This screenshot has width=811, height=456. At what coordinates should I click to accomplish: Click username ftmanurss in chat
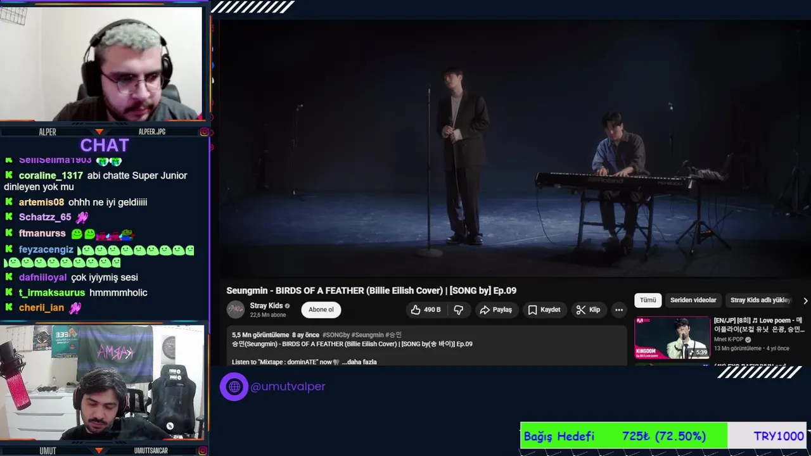click(42, 233)
